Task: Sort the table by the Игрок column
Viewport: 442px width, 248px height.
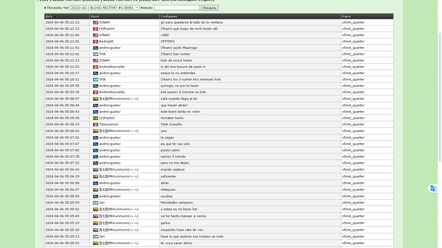Action: point(95,17)
